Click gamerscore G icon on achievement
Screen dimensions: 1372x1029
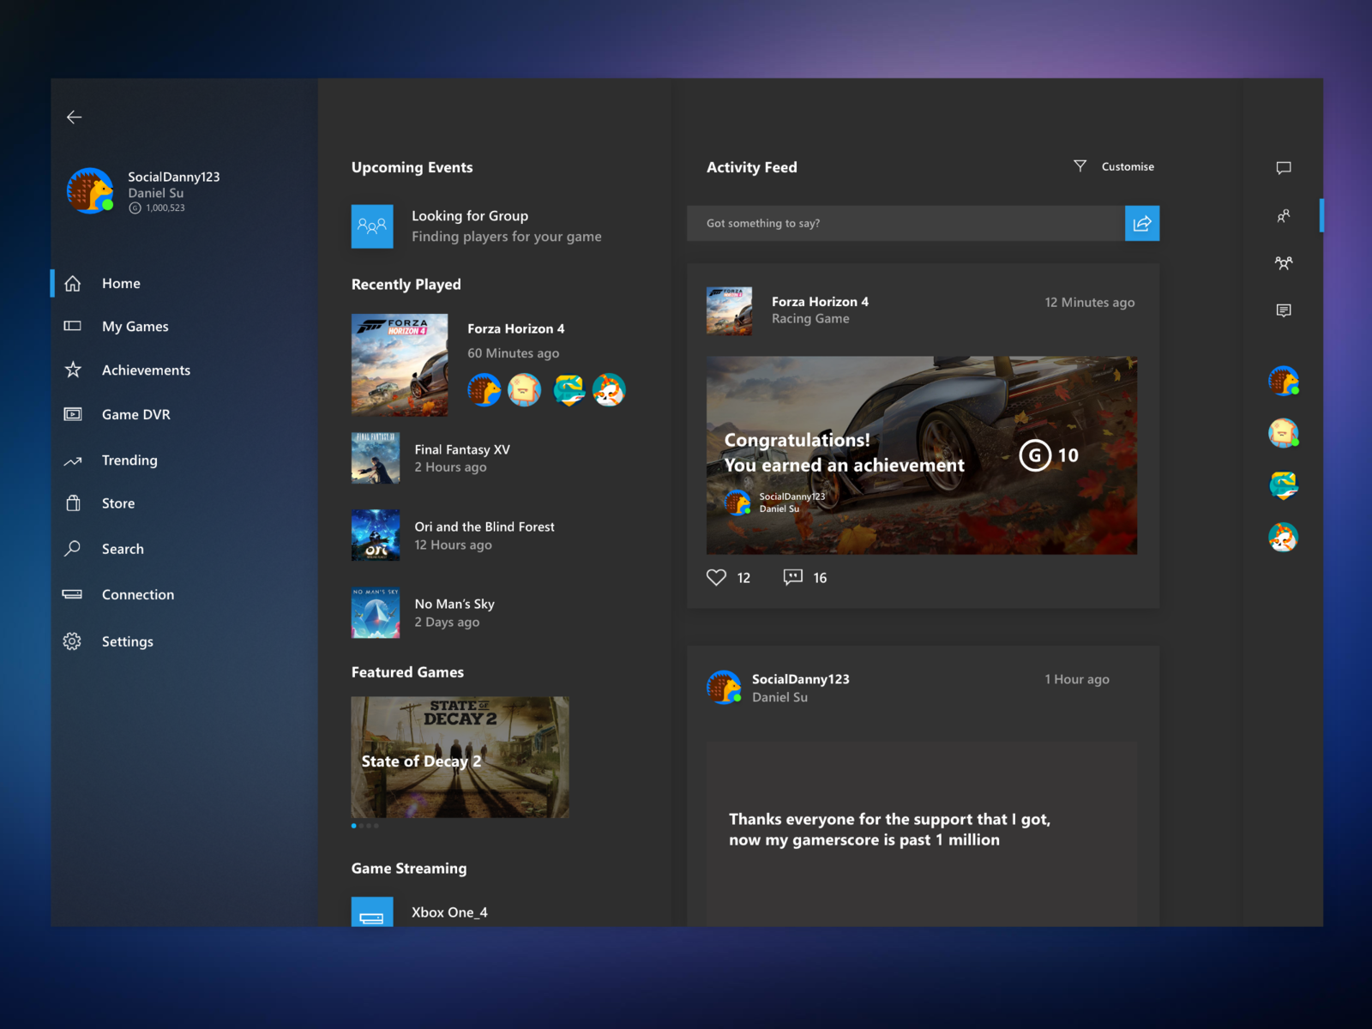coord(1035,454)
